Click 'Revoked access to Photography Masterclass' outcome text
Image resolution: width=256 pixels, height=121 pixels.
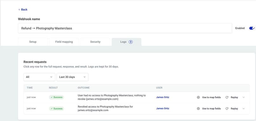click(x=105, y=108)
